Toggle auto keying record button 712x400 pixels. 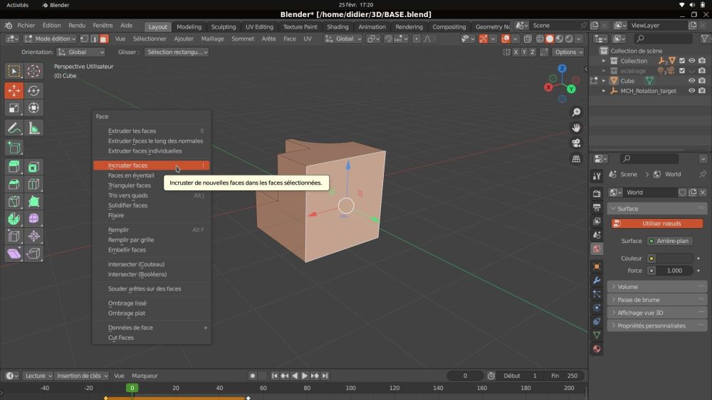pos(253,376)
